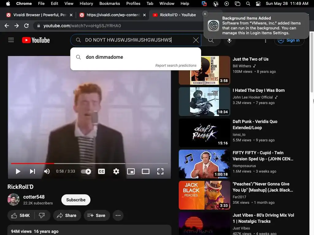This screenshot has width=314, height=235.
Task: Open more actions three-dot button below video
Action: click(x=118, y=215)
